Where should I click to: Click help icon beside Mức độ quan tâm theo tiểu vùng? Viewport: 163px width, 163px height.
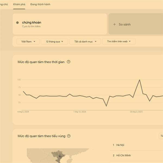(x=69, y=136)
